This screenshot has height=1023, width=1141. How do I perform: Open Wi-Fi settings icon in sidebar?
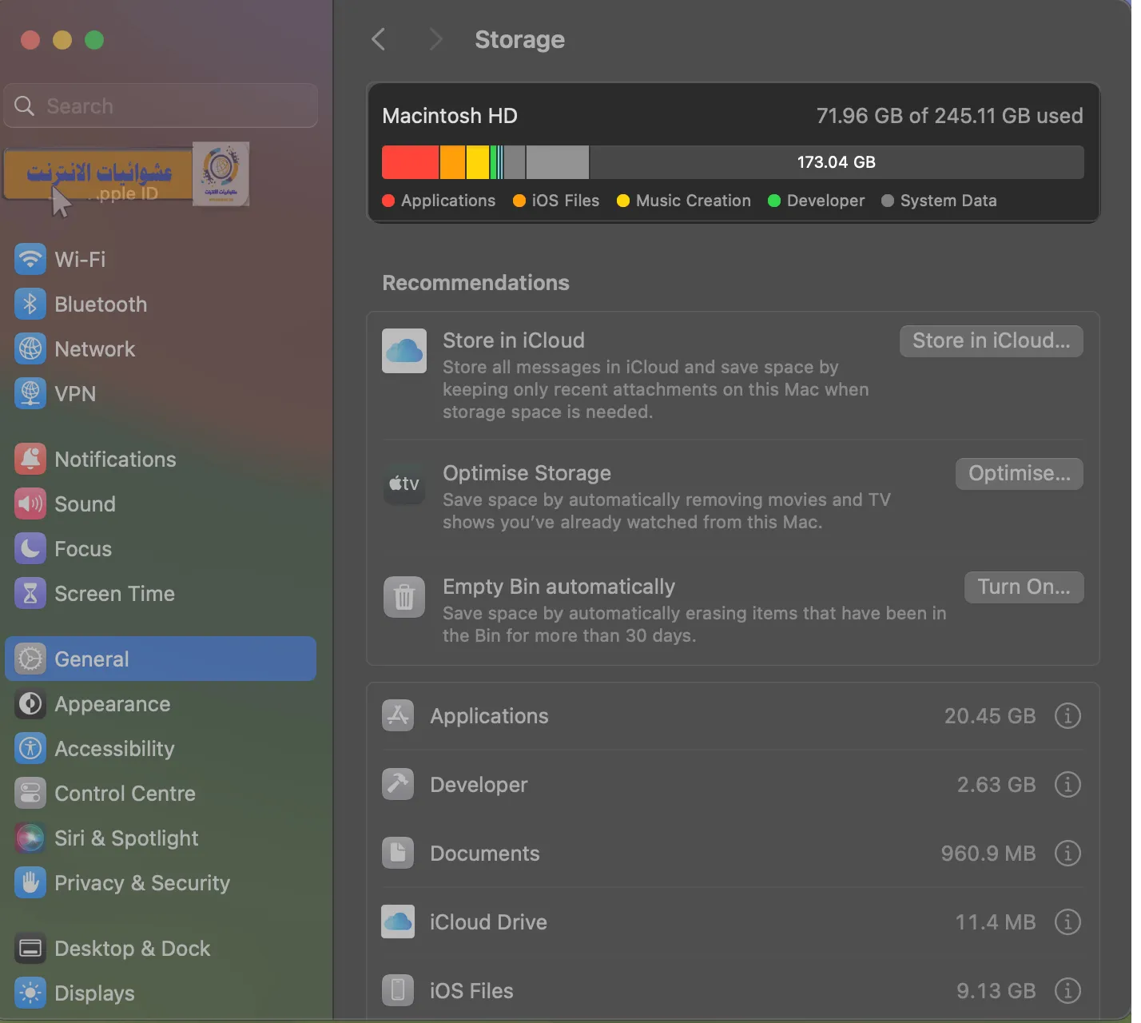pyautogui.click(x=30, y=260)
